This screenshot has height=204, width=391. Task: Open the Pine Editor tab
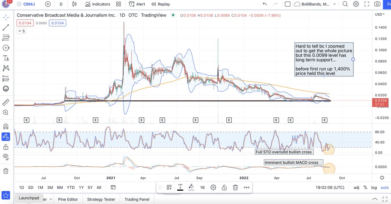click(68, 199)
